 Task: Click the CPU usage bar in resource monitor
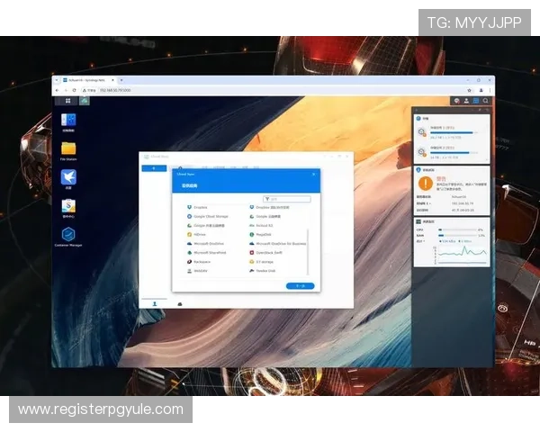point(457,229)
